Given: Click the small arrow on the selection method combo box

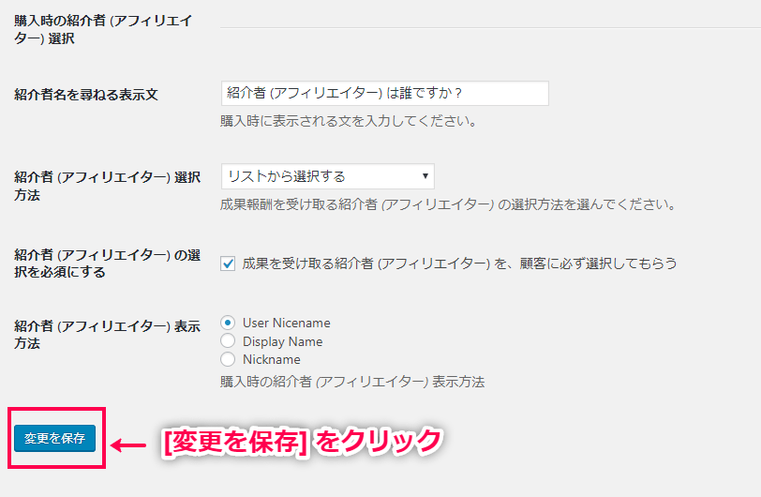Looking at the screenshot, I should [425, 176].
